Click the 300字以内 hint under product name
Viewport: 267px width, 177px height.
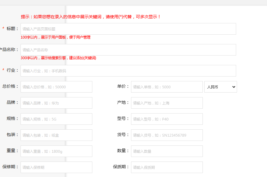click(x=58, y=58)
